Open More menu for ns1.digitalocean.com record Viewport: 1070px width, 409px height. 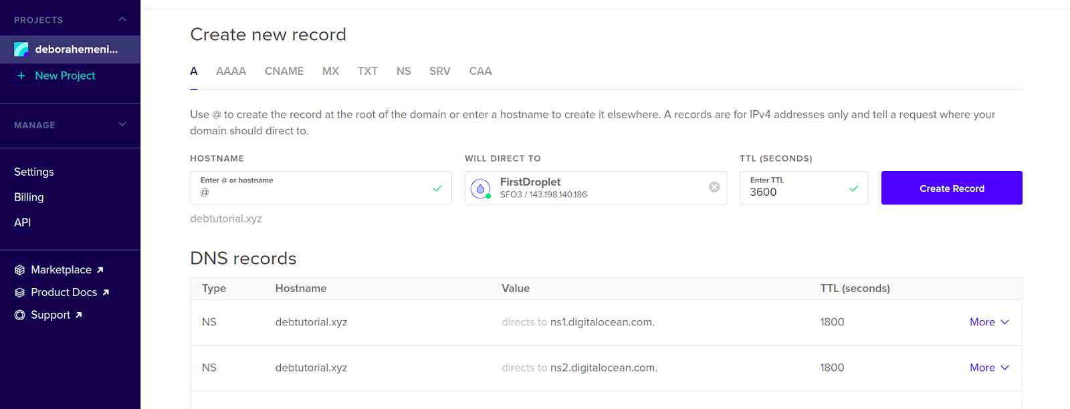tap(989, 322)
